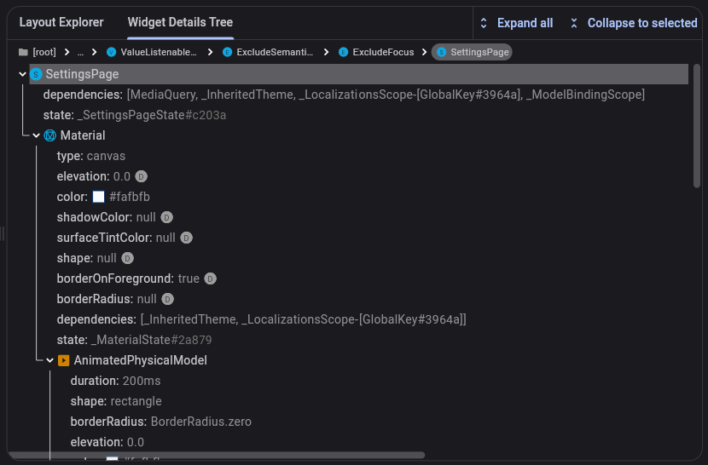The height and width of the screenshot is (465, 708).
Task: Click the #fafbfb color swatch
Action: (98, 197)
